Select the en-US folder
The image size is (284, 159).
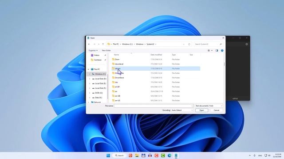[156, 100]
